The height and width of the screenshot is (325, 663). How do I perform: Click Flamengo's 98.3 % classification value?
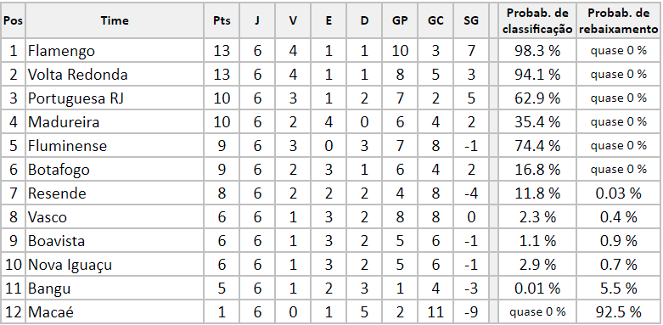pos(537,51)
